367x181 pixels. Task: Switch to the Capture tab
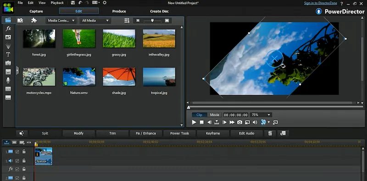point(36,11)
